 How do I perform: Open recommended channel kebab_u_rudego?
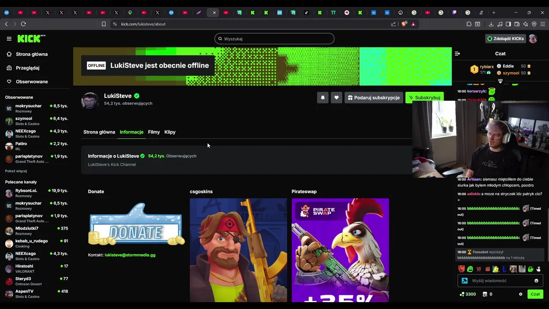(x=36, y=243)
